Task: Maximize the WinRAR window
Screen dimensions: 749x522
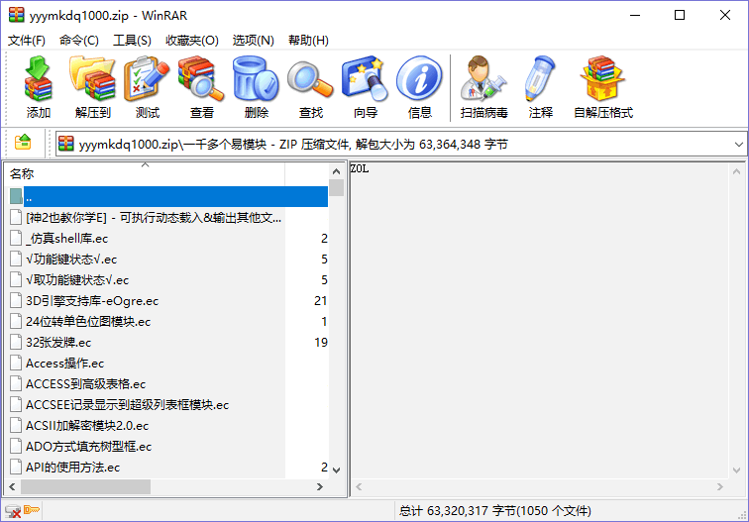Action: click(680, 15)
